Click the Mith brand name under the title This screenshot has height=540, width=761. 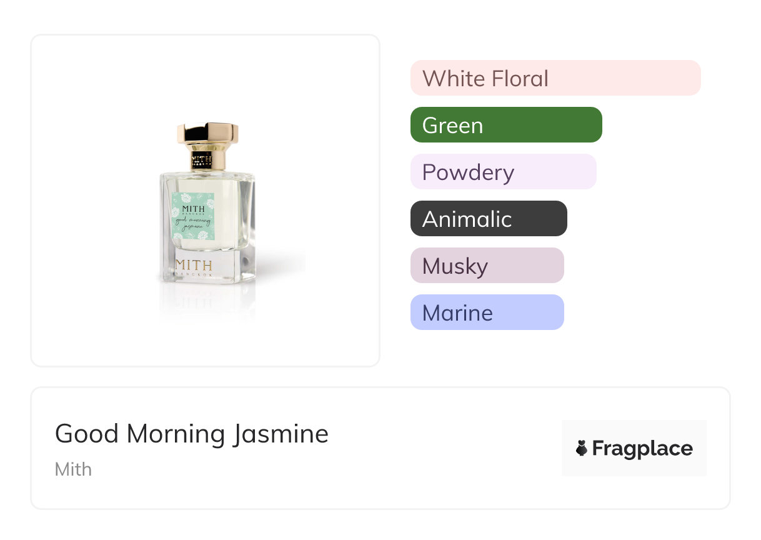coord(73,469)
